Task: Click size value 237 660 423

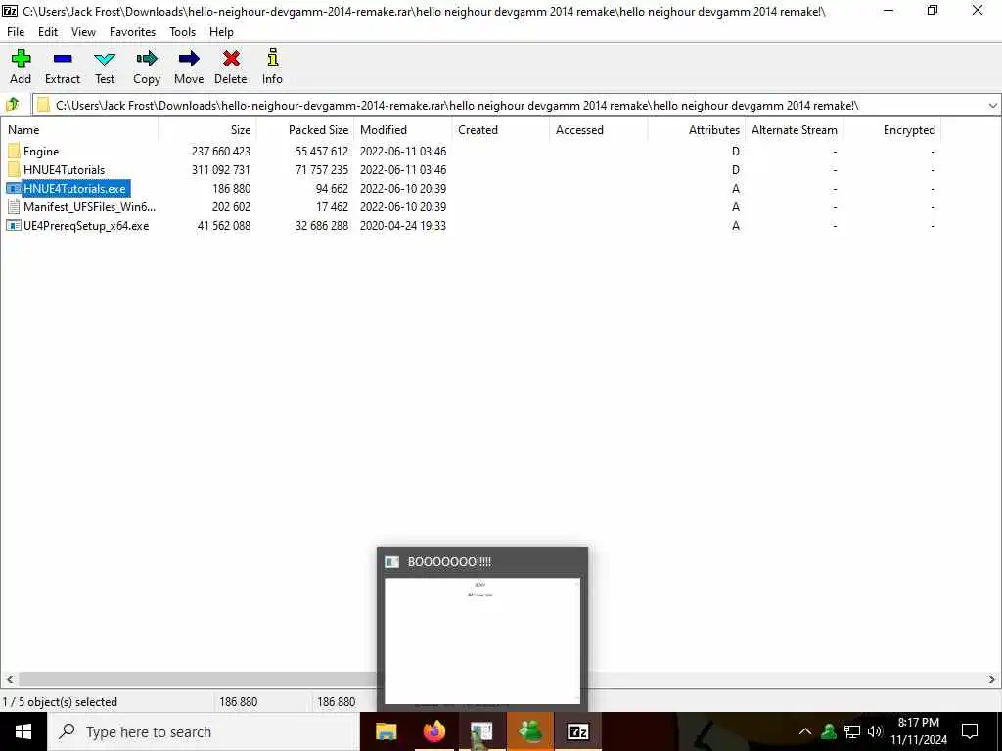Action: click(220, 152)
